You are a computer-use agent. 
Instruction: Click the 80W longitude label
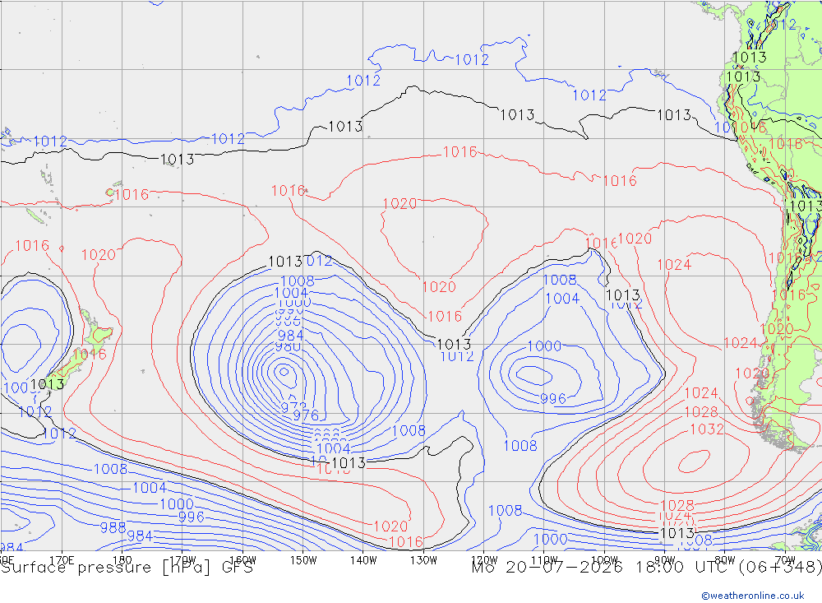[x=725, y=560]
